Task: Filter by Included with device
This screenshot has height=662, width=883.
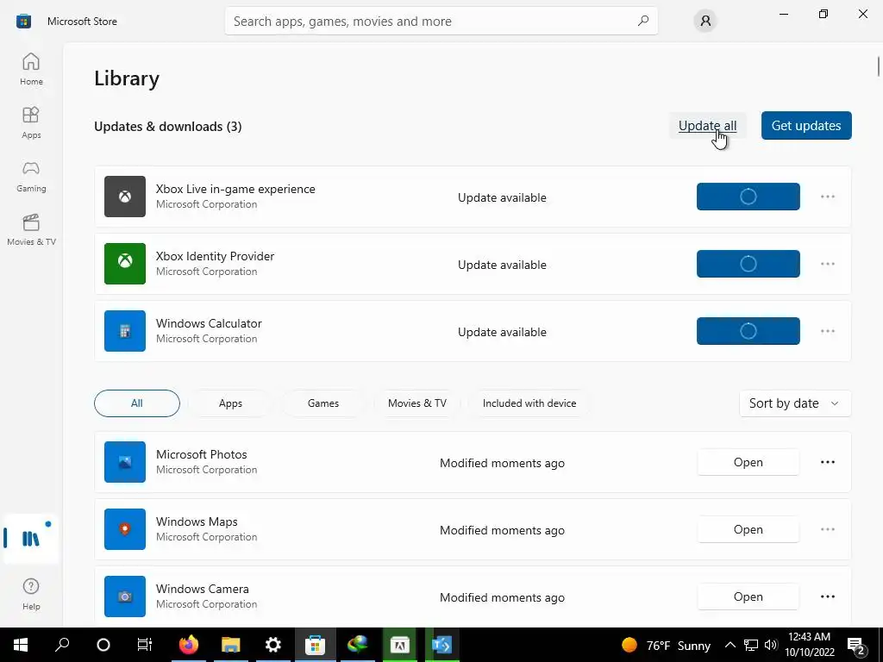Action: pyautogui.click(x=529, y=403)
